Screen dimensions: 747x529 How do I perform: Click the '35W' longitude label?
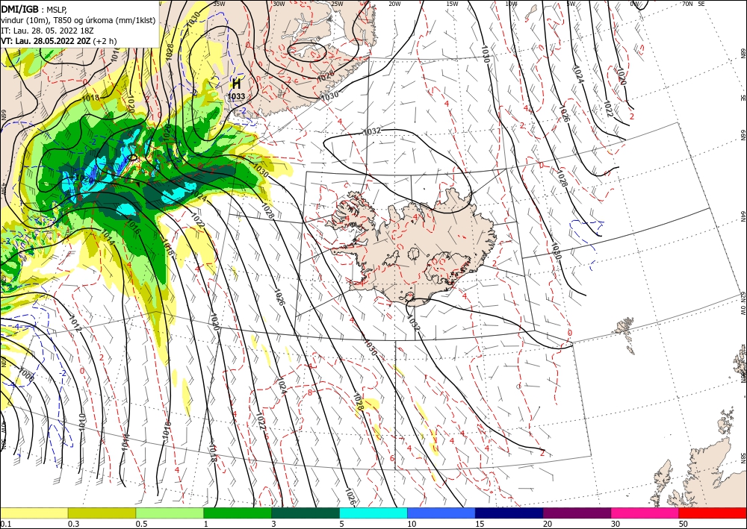tap(219, 4)
